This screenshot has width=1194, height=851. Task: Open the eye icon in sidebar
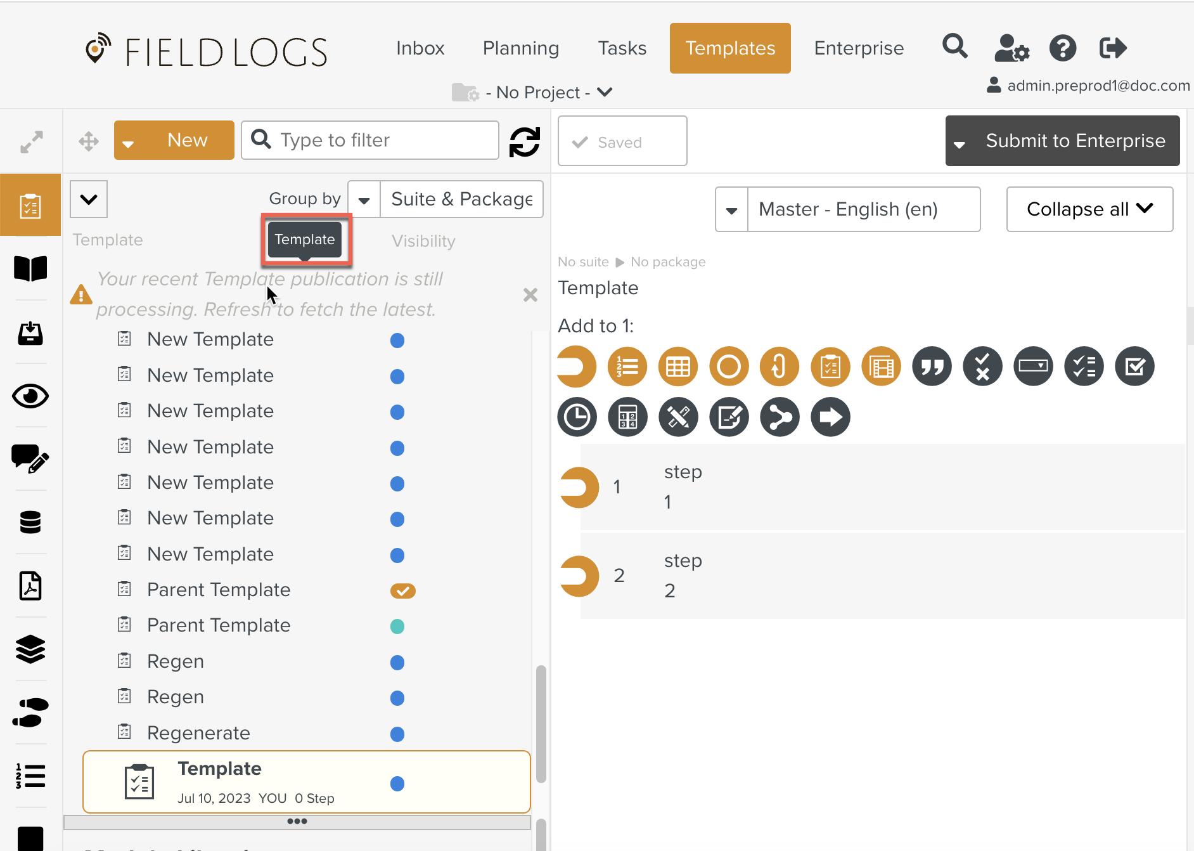point(30,396)
